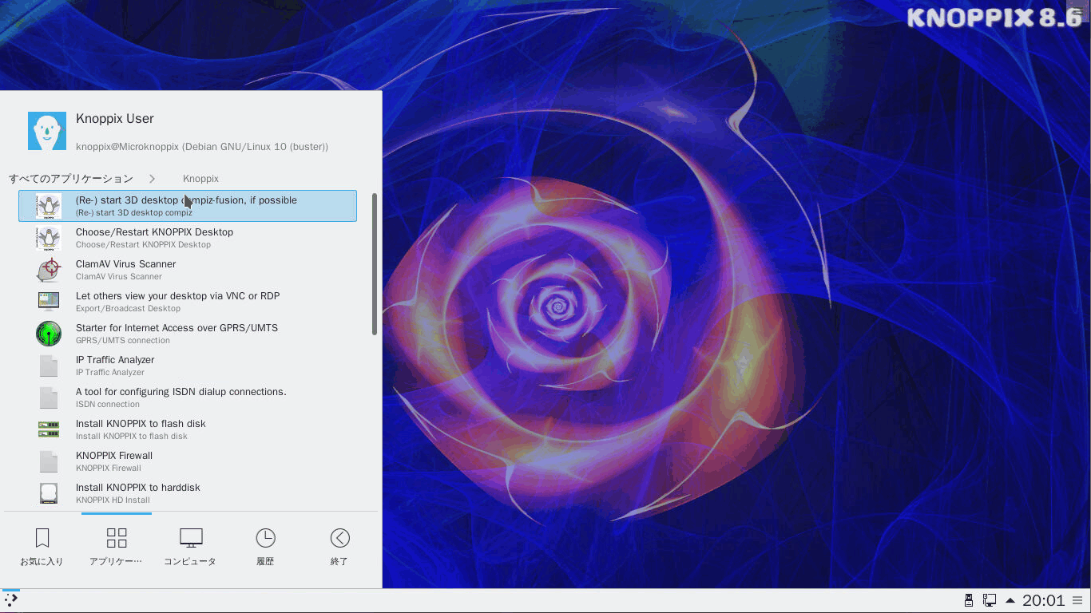Click the 20:01 digital clock
Screen dimensions: 1091x613
1044,600
